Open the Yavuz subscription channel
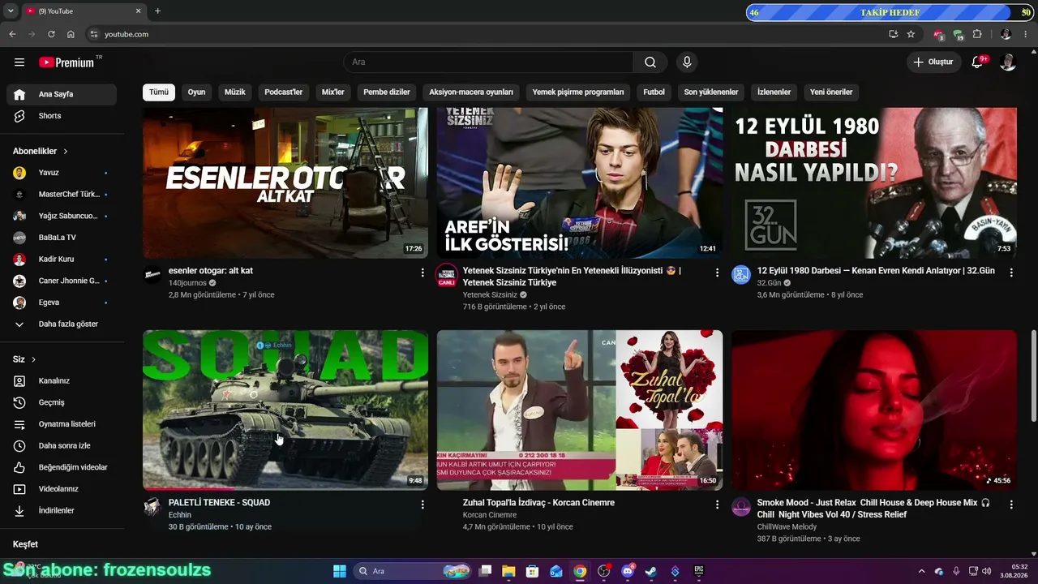The image size is (1038, 584). (62, 173)
